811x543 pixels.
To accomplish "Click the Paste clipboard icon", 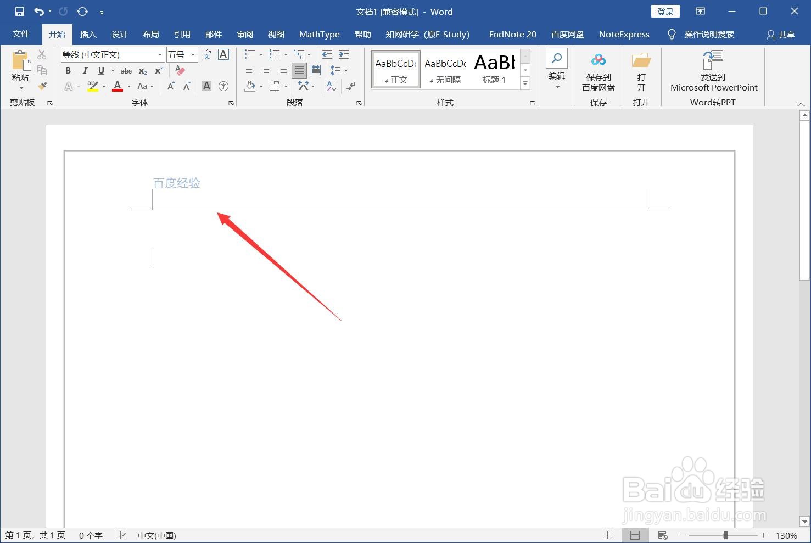I will click(x=20, y=60).
